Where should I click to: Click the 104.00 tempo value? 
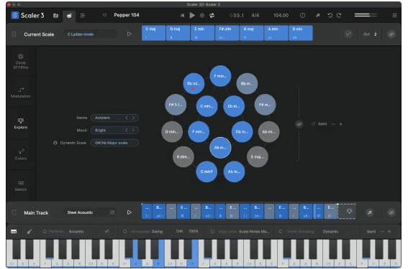pyautogui.click(x=281, y=16)
